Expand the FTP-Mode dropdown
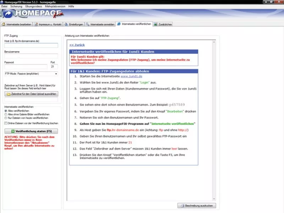The image size is (284, 213). pos(56,74)
